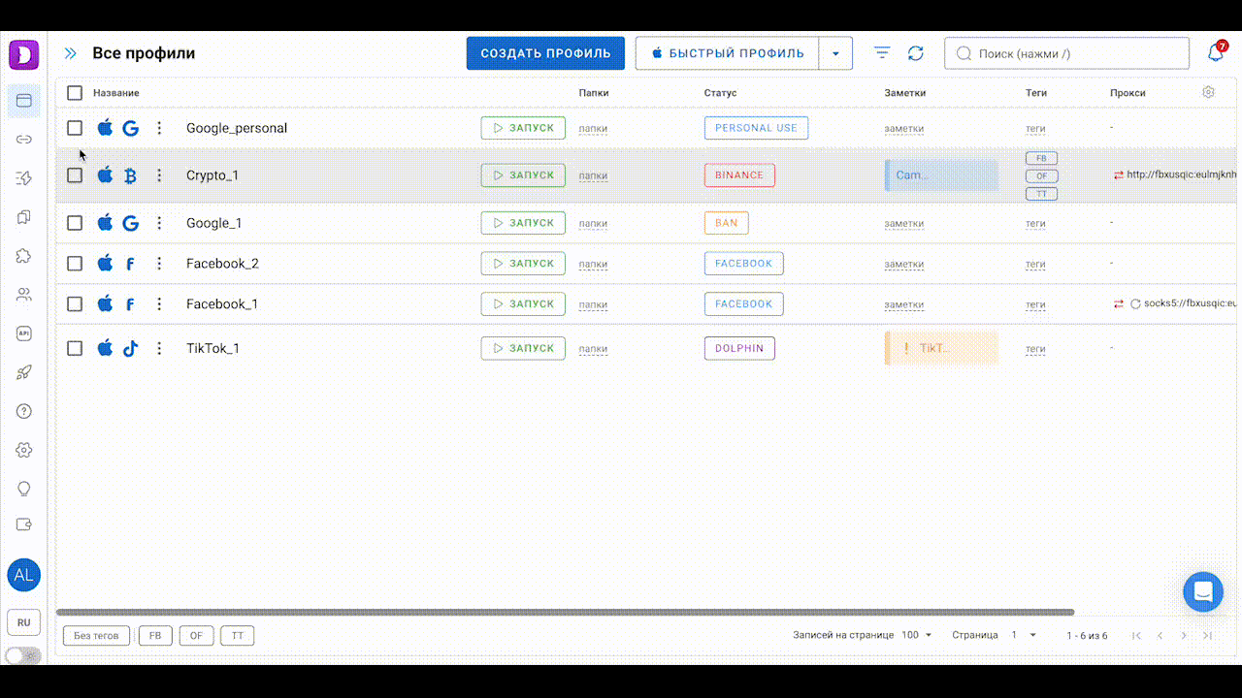Select the Google_personal profile checkbox
The image size is (1242, 698).
point(75,128)
